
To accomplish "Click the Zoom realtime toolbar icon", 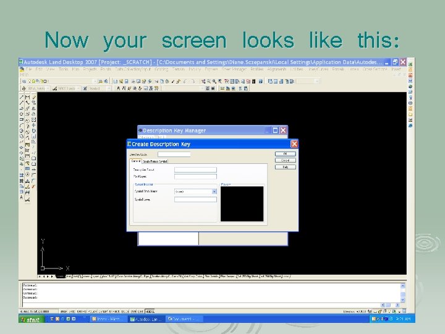I will tap(209, 81).
